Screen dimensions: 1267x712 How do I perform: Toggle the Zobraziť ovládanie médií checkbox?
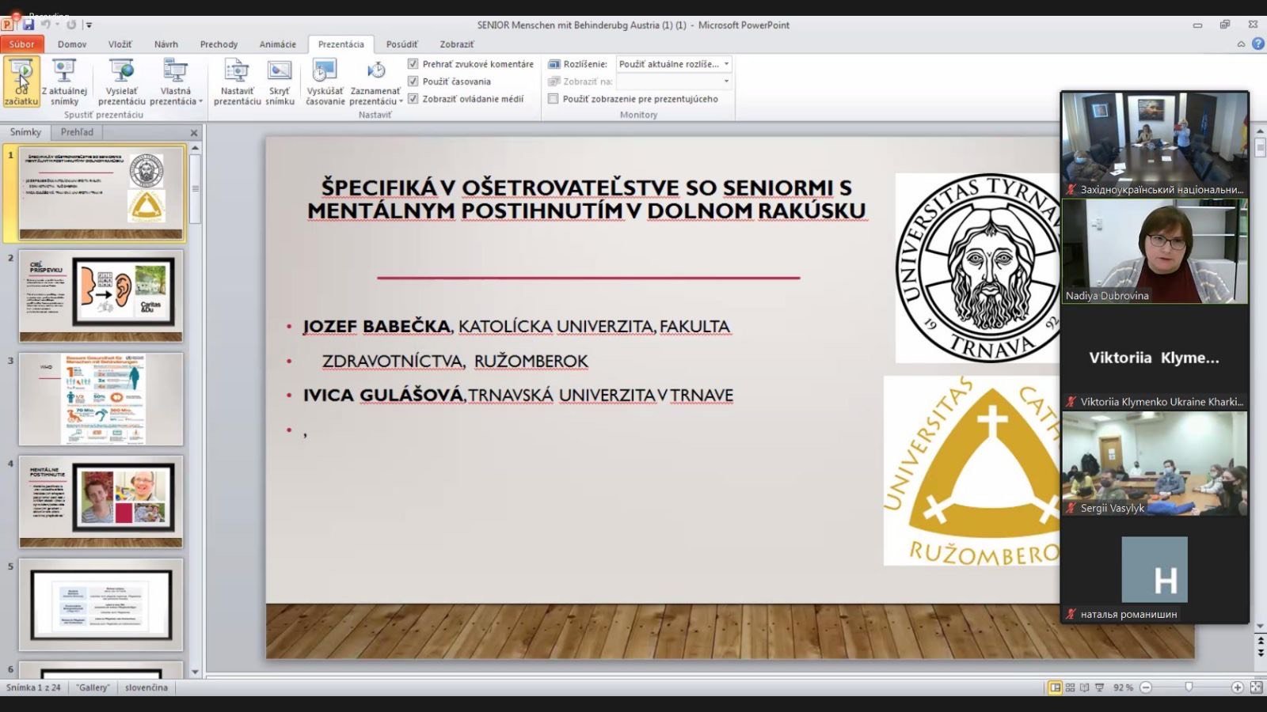pos(413,99)
